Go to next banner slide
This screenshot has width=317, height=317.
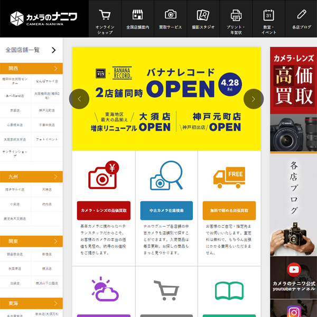tap(253, 99)
